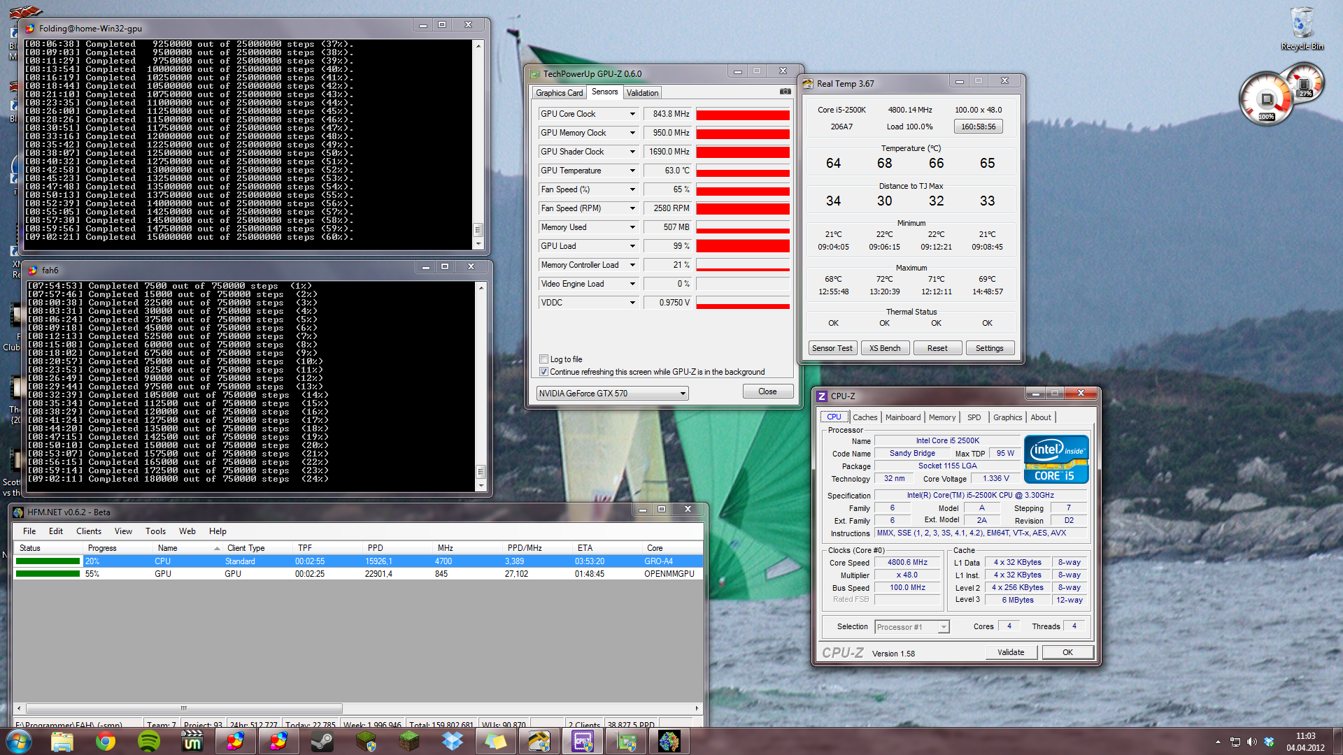
Task: Switch to GPU-Z Graphics Card tab
Action: pos(559,93)
